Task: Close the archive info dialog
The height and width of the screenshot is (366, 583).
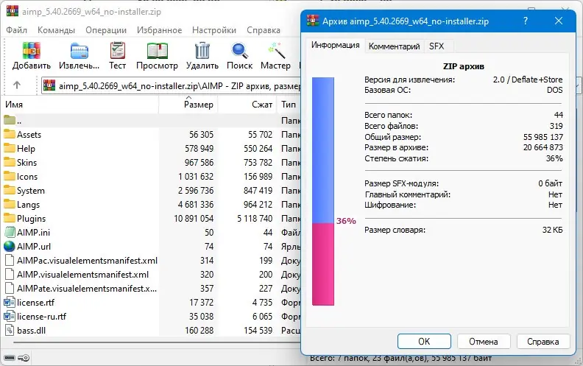Action: pyautogui.click(x=559, y=21)
